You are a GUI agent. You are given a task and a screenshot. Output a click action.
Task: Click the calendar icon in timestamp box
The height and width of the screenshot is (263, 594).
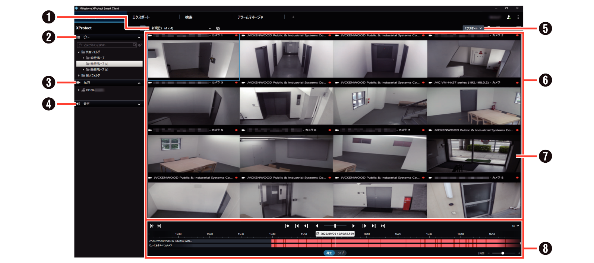318,234
